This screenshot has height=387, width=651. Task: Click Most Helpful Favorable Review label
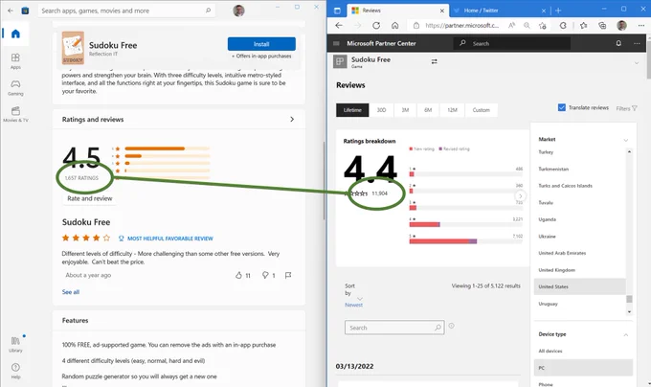pyautogui.click(x=166, y=239)
